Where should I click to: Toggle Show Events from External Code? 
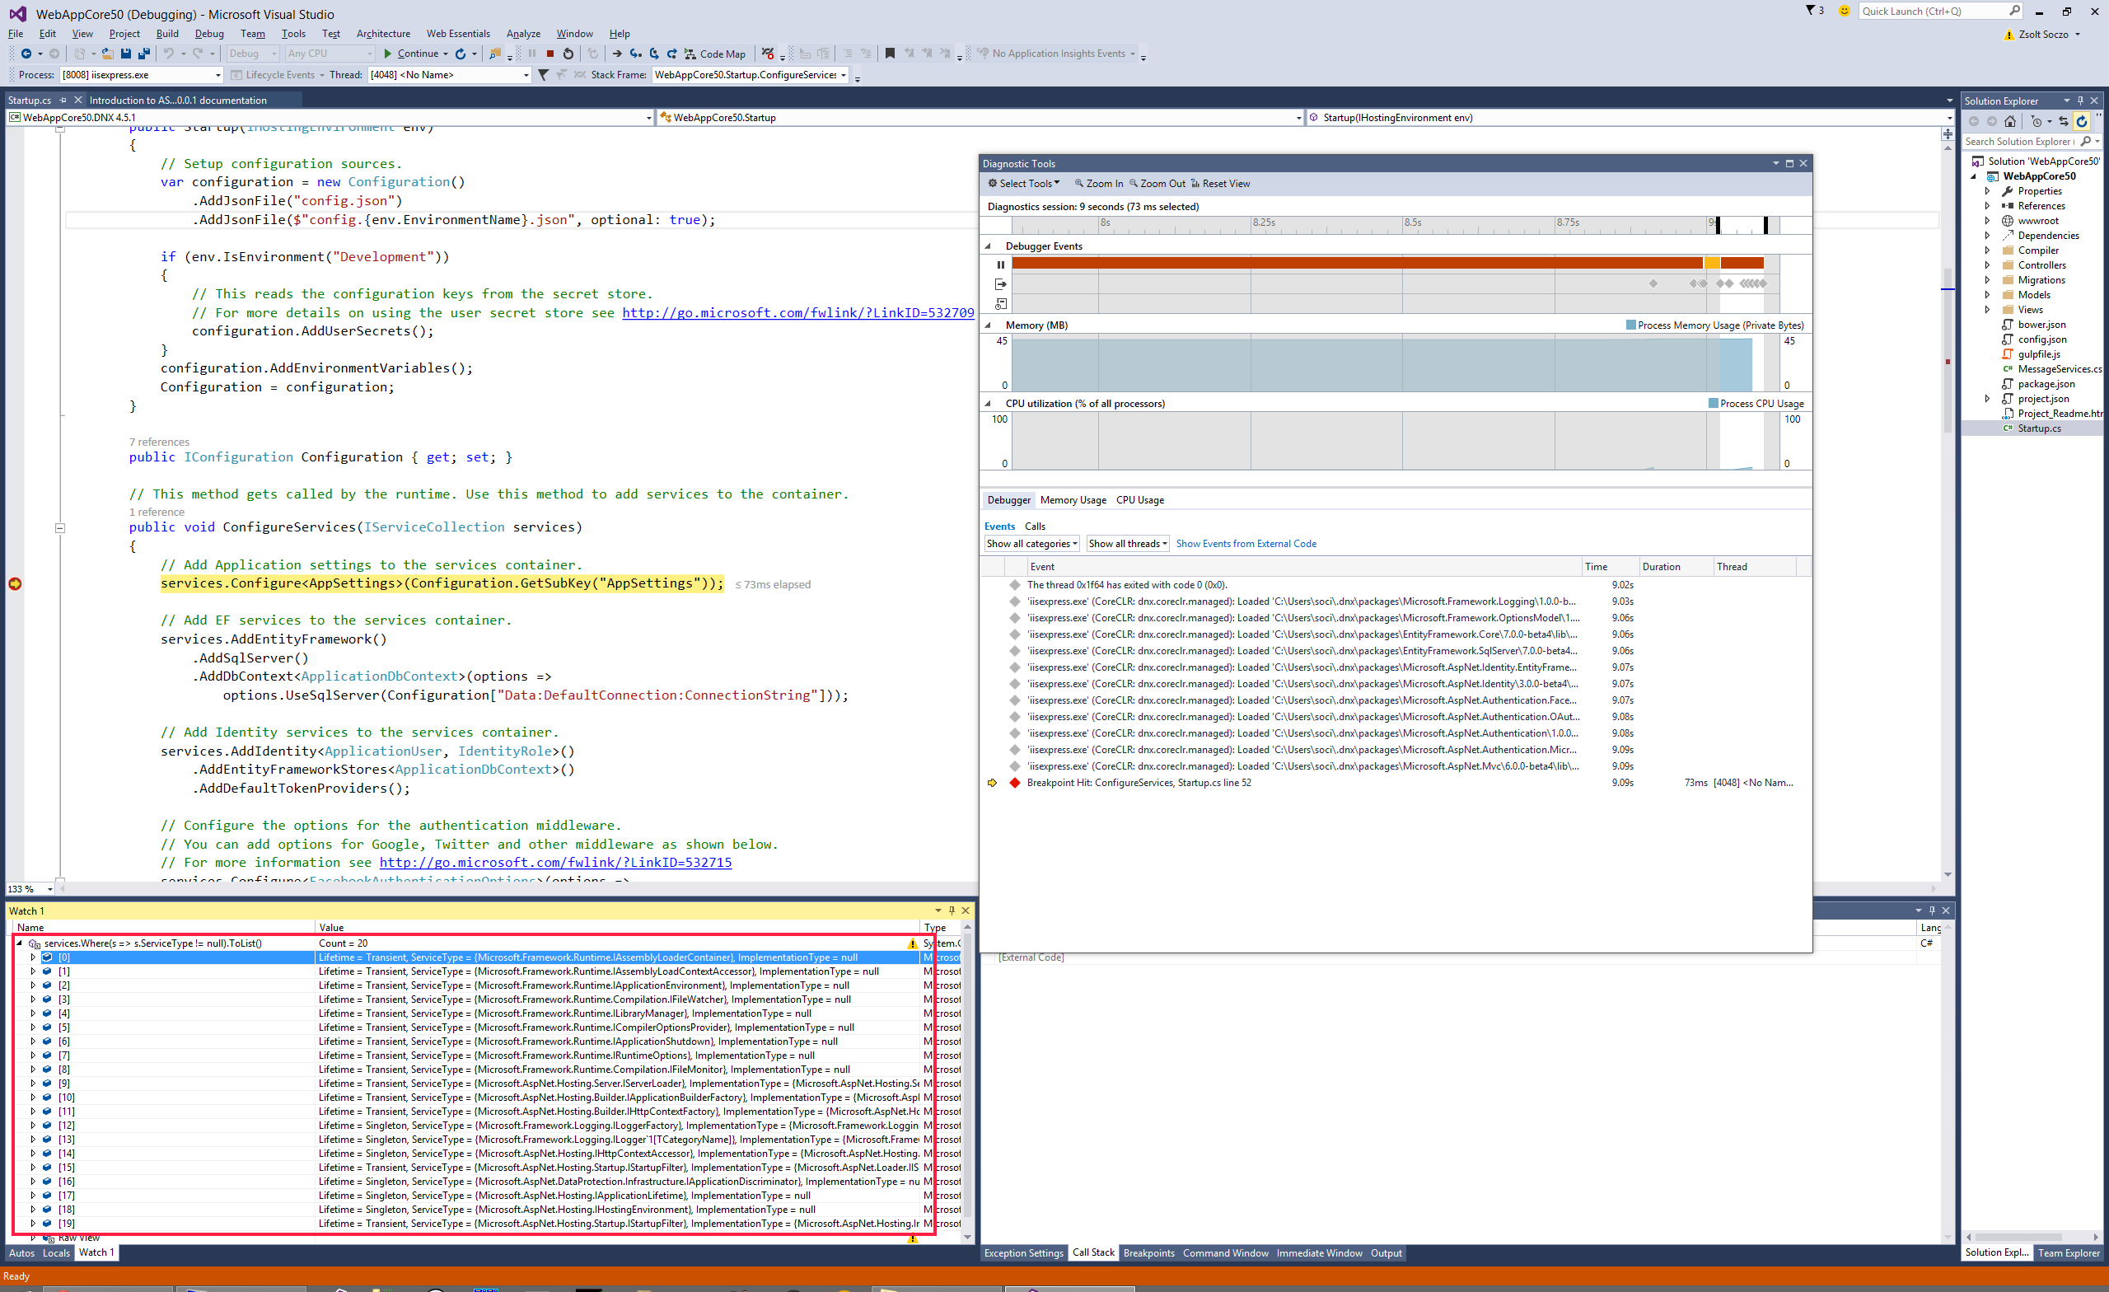pos(1246,544)
